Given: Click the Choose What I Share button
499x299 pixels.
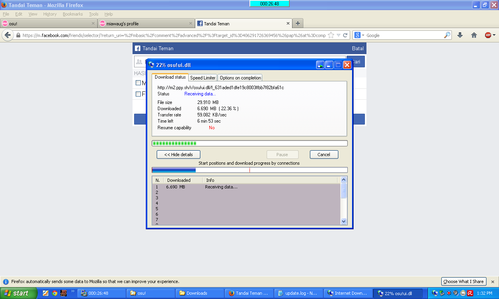Looking at the screenshot, I should coord(463,281).
